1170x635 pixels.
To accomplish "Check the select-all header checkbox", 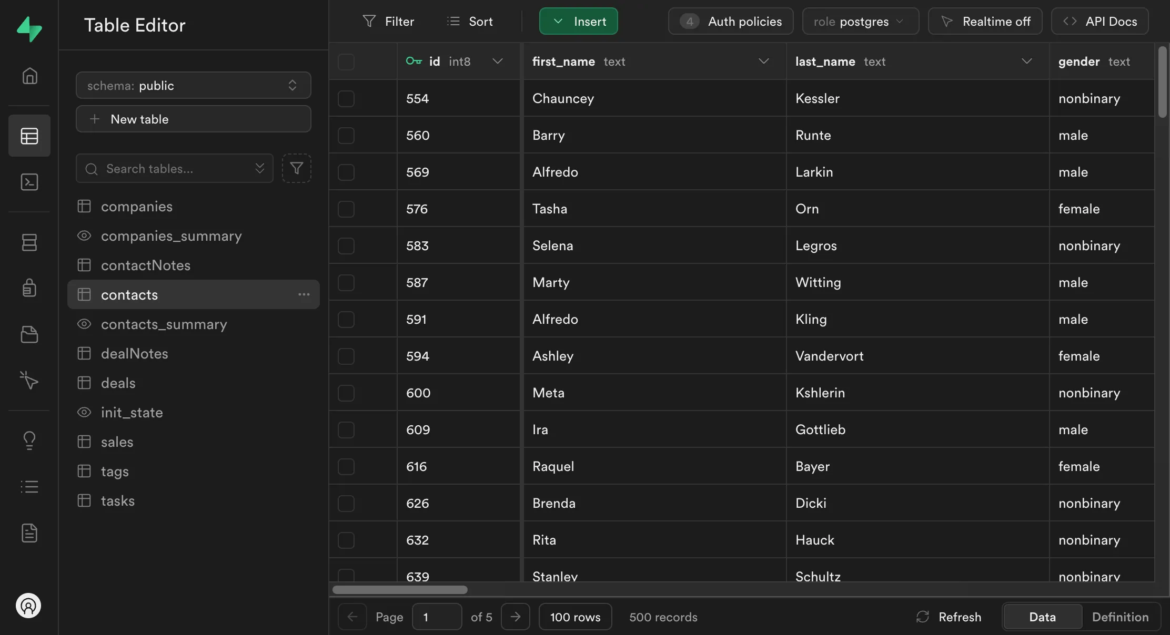I will (346, 62).
